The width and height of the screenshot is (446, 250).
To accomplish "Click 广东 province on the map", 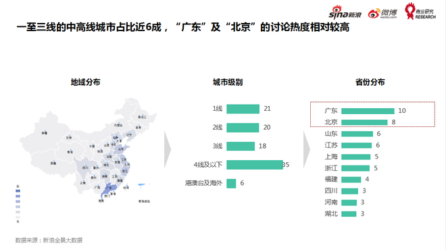I will click(x=109, y=189).
